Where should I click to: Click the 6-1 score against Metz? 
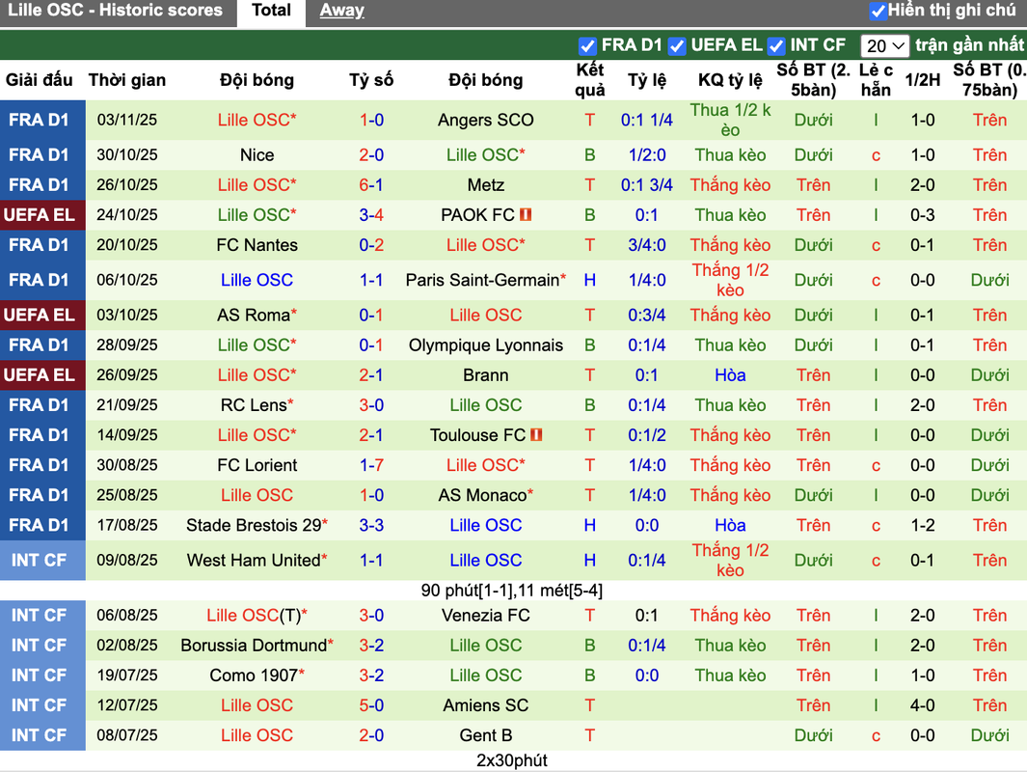click(x=370, y=185)
